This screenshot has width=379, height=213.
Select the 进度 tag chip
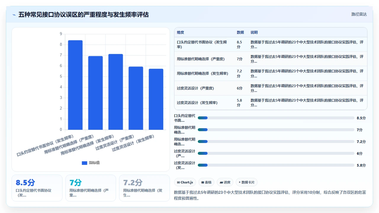pyautogui.click(x=225, y=182)
